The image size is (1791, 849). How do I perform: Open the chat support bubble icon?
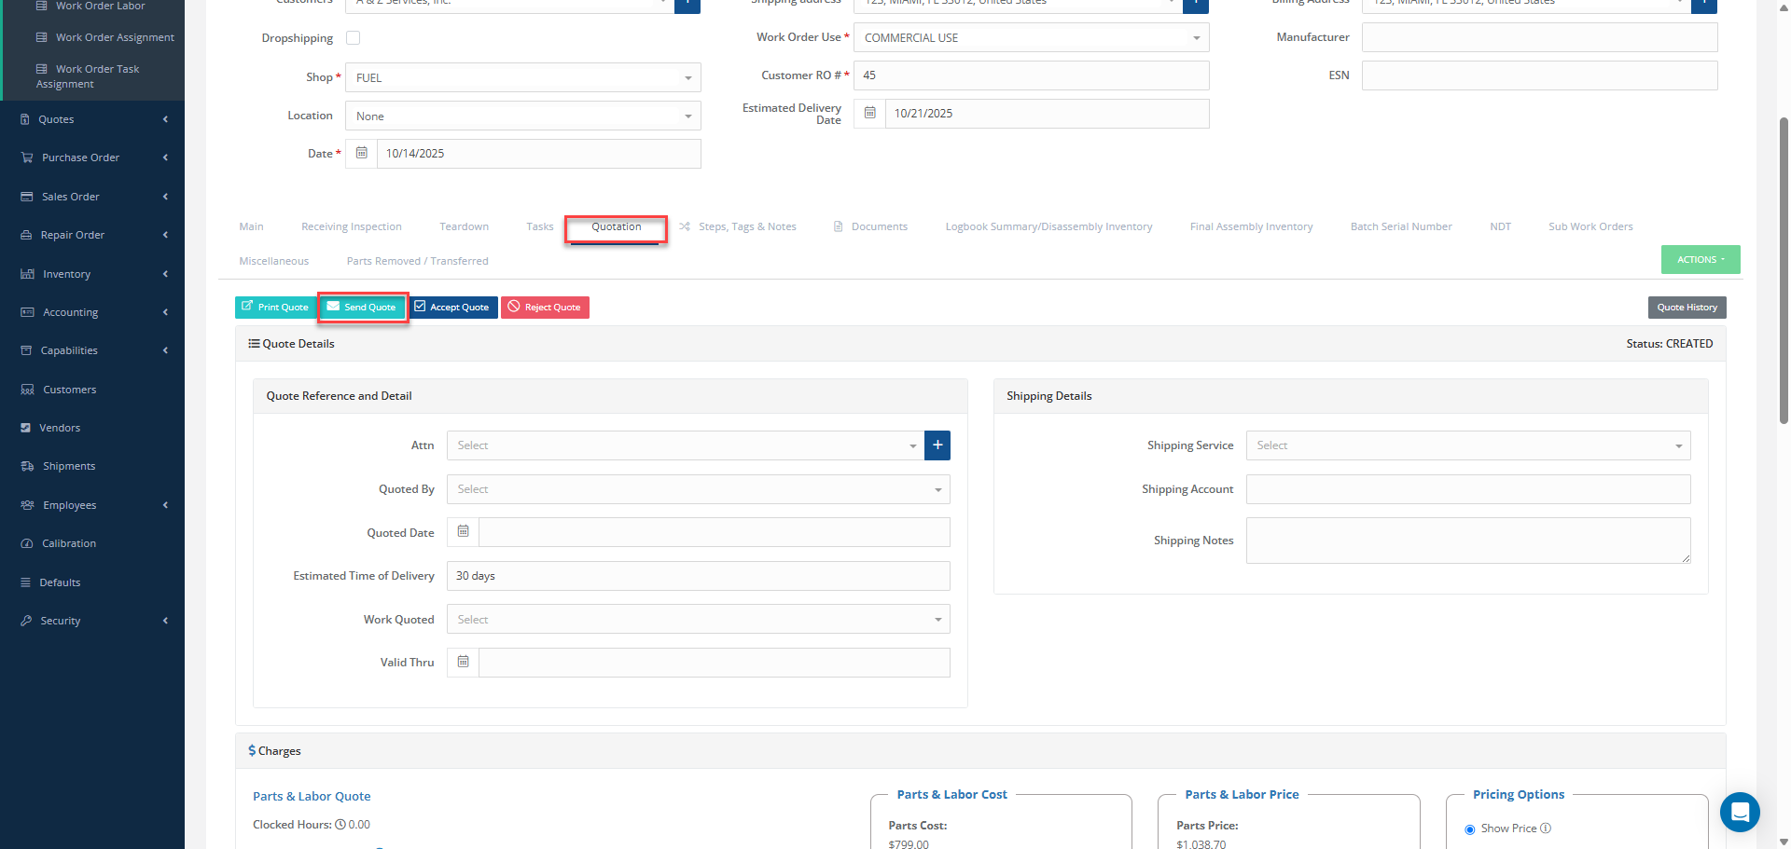coord(1739,812)
